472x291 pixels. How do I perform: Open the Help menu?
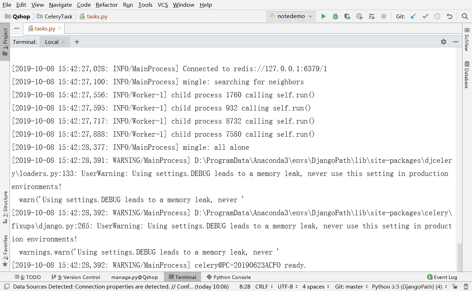(x=206, y=5)
